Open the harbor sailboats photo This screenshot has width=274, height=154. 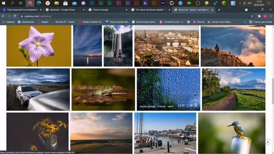click(165, 133)
